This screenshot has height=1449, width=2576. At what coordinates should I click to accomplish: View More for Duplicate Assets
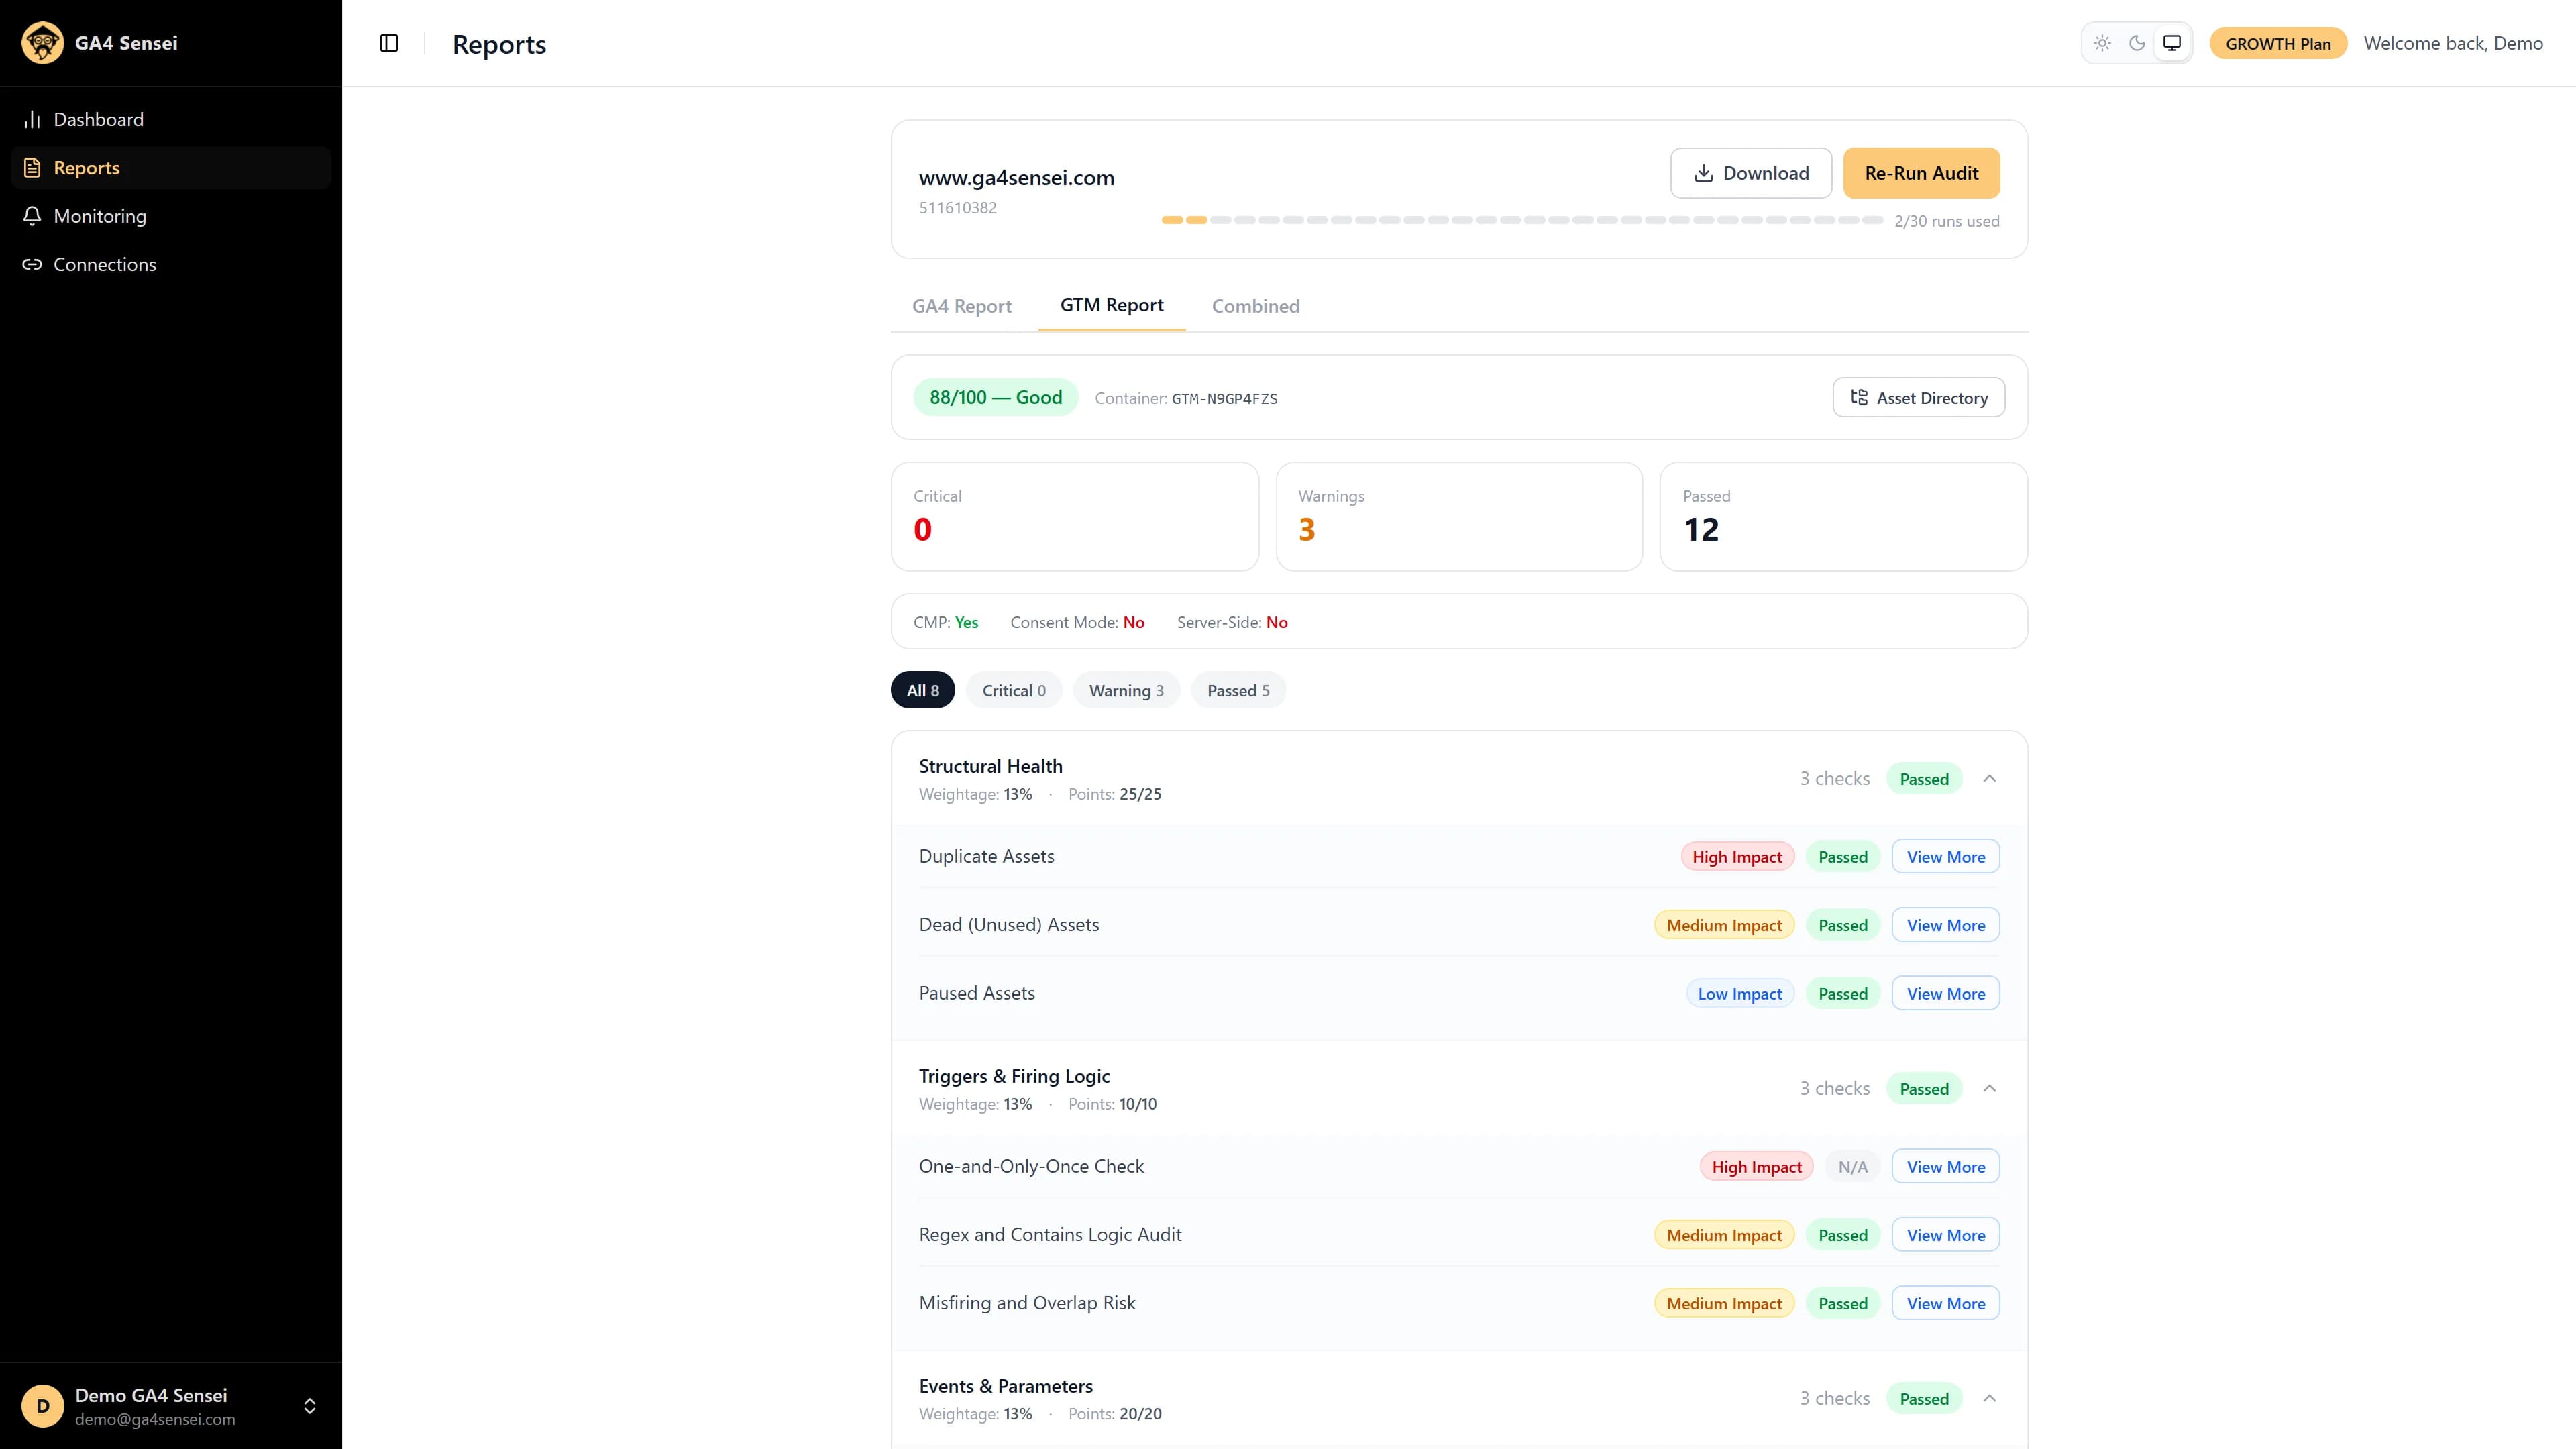pyautogui.click(x=1945, y=856)
